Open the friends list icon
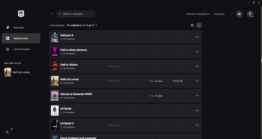This screenshot has height=139, width=262. (x=239, y=14)
